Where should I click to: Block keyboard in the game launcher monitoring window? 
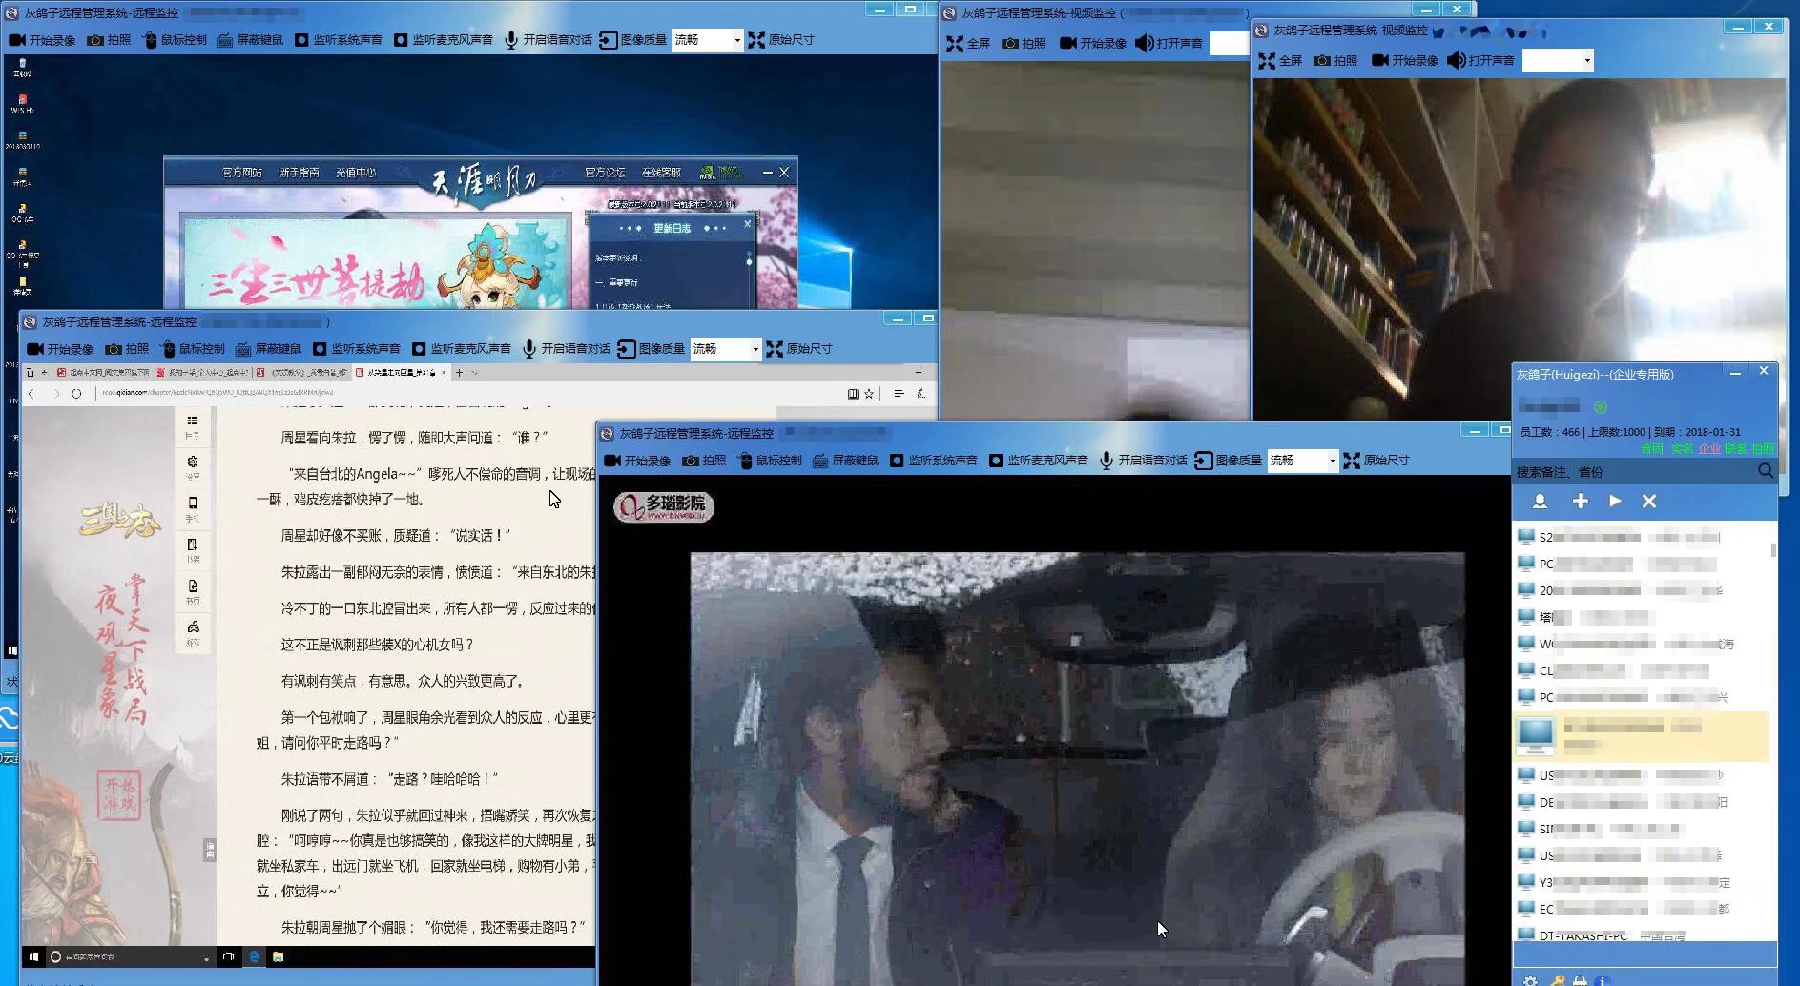[250, 40]
